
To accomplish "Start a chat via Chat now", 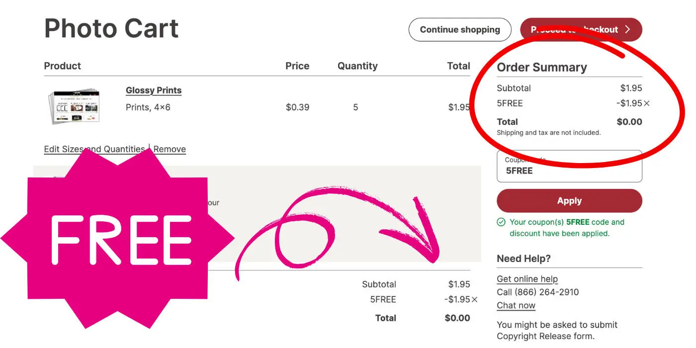I will pos(516,305).
